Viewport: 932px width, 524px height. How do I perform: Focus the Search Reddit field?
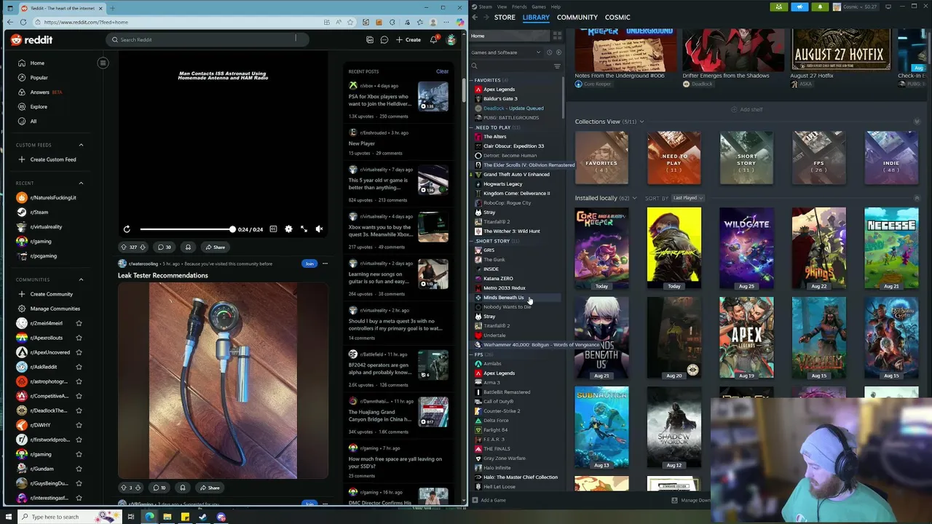[x=207, y=40]
